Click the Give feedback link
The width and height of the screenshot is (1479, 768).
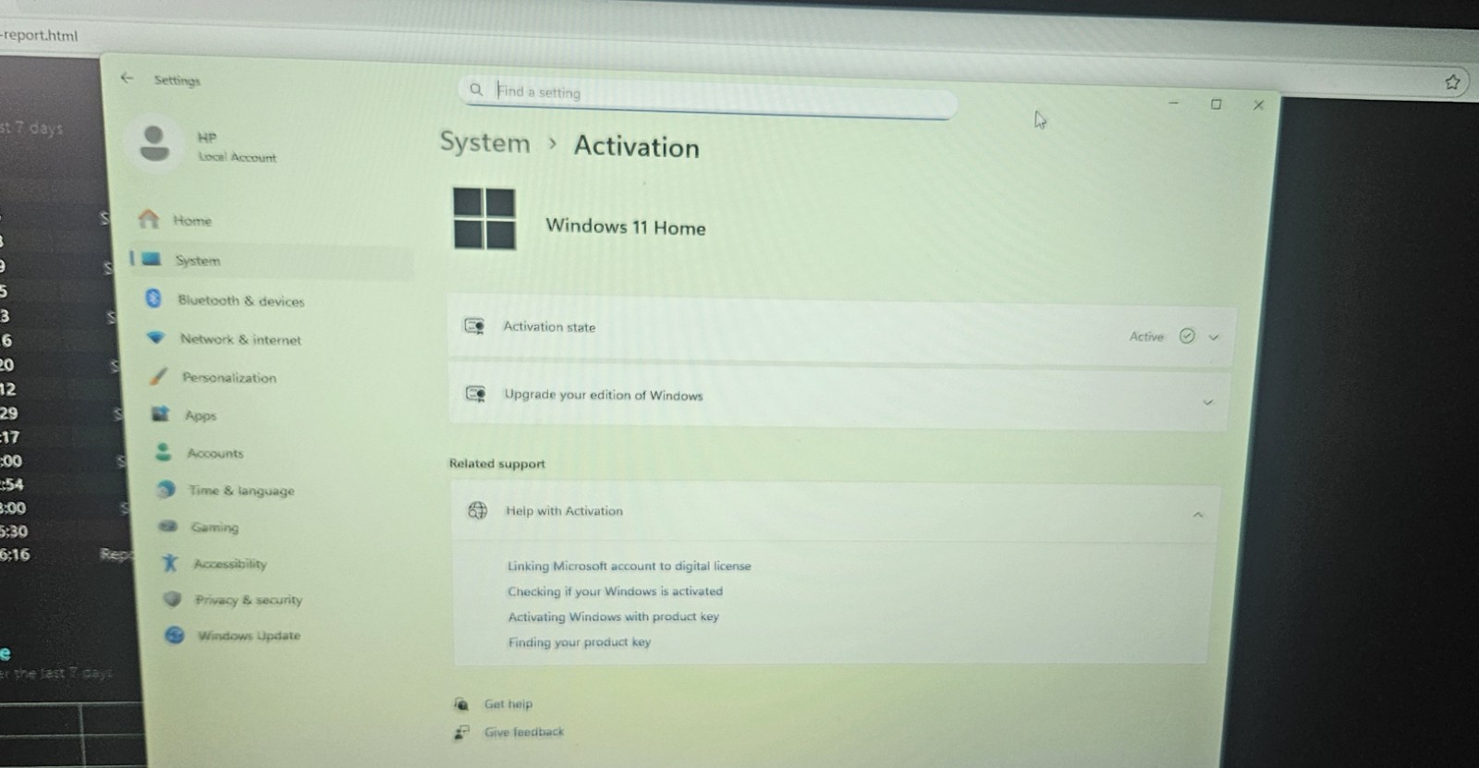[524, 732]
